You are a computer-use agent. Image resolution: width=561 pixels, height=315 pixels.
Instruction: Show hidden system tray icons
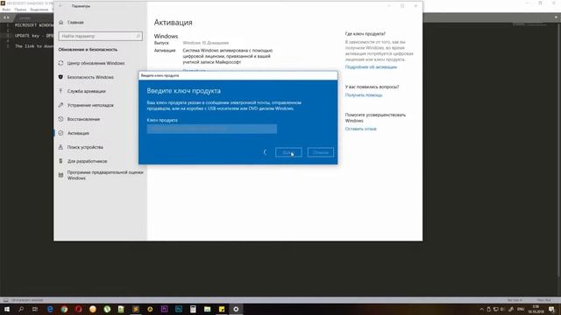(x=481, y=309)
